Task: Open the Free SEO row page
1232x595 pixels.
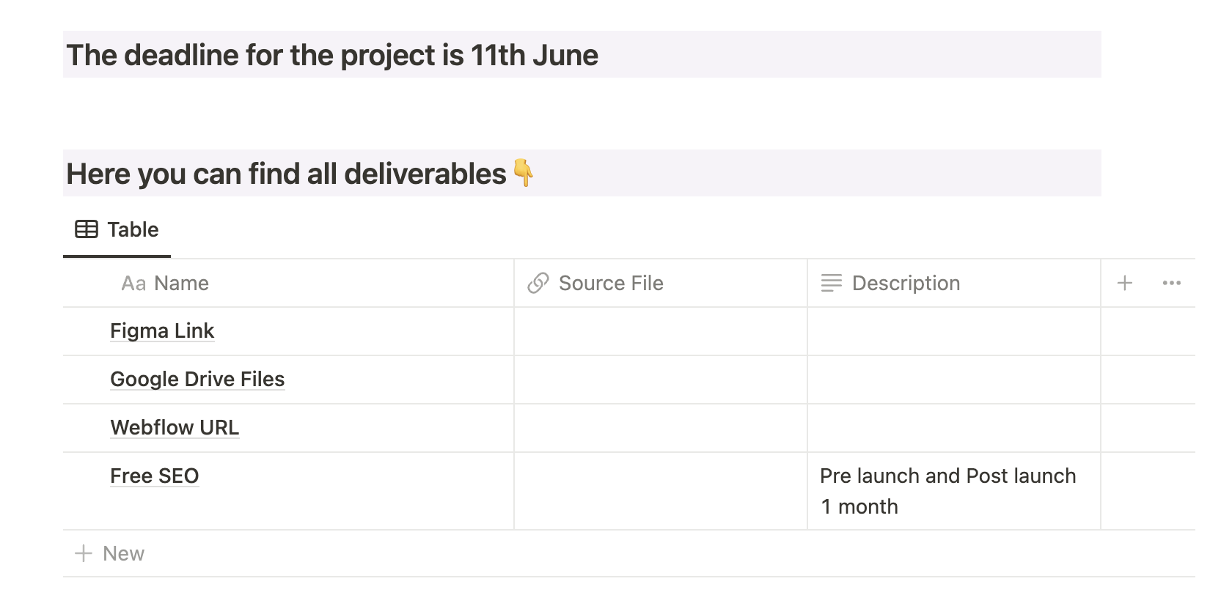Action: point(155,476)
